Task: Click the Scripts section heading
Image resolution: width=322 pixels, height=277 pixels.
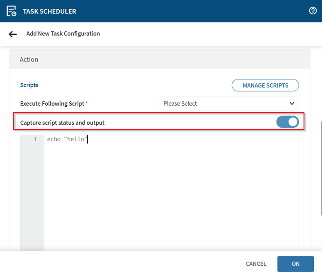Action: click(29, 85)
